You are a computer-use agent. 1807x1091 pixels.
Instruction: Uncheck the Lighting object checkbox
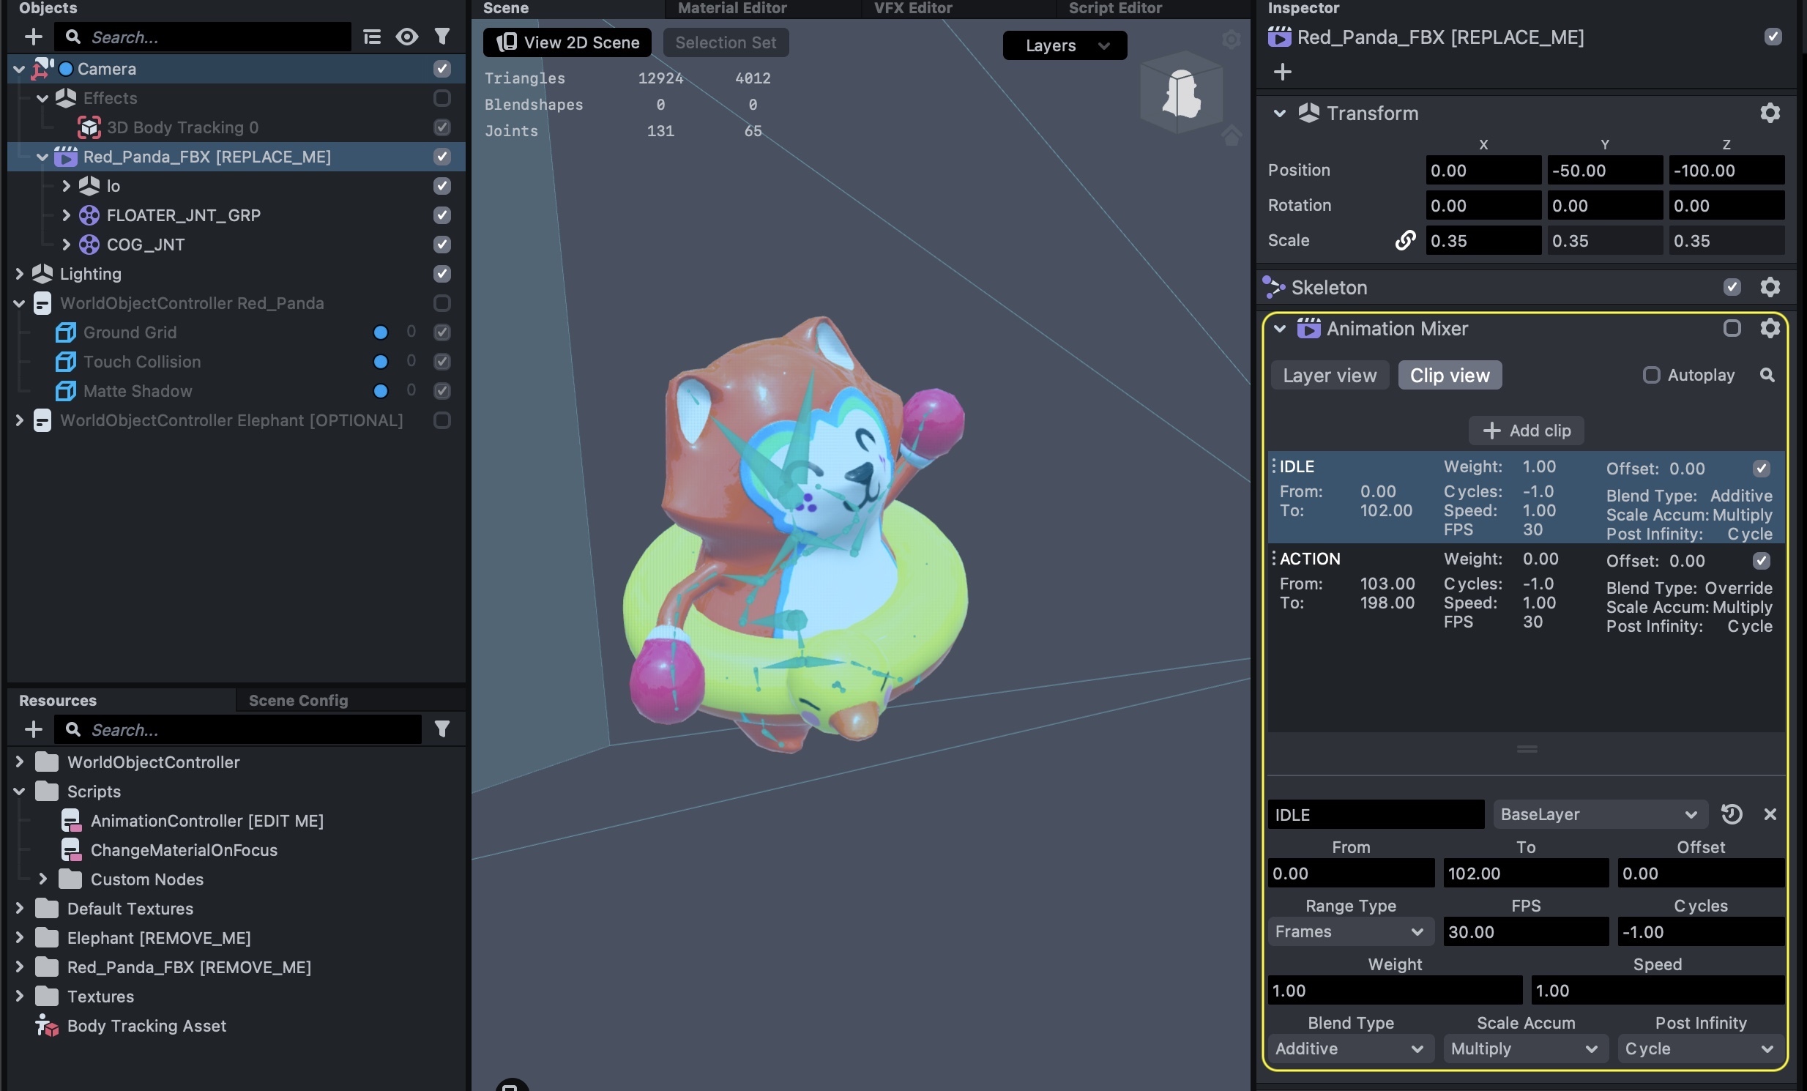(x=441, y=274)
